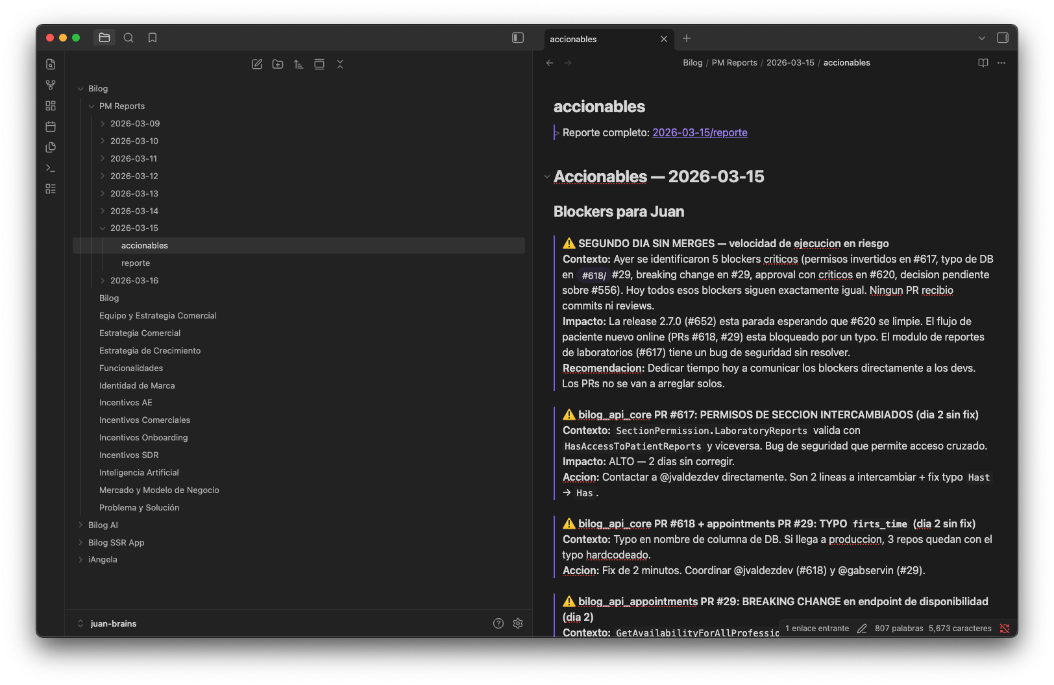Viewport: 1054px width, 685px height.
Task: Collapse the Accionables — 2026-03-15 heading
Action: (x=547, y=176)
